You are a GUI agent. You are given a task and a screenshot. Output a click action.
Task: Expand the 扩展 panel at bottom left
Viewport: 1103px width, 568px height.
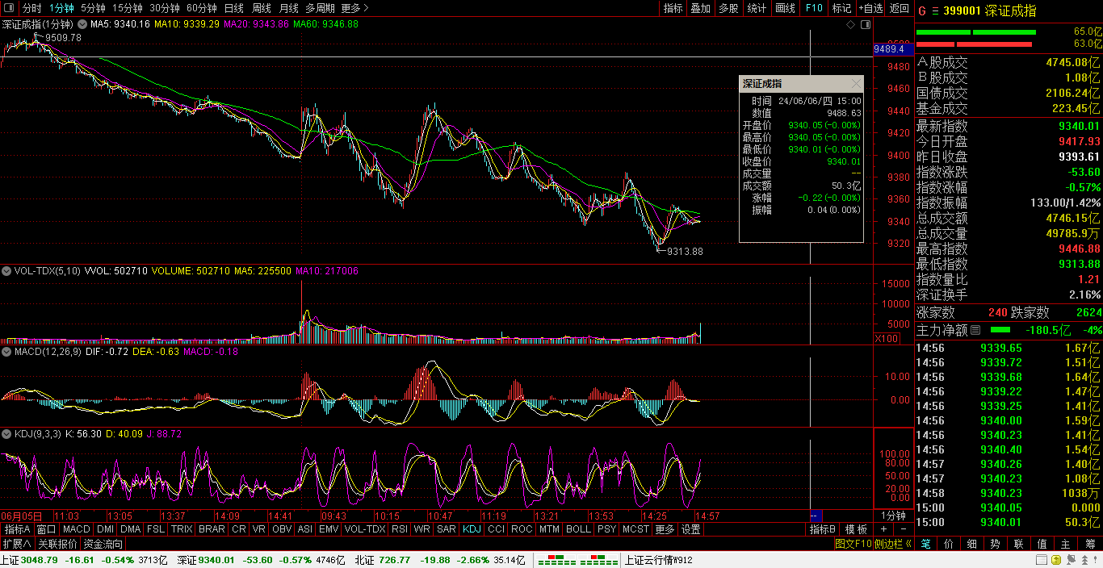coord(17,544)
